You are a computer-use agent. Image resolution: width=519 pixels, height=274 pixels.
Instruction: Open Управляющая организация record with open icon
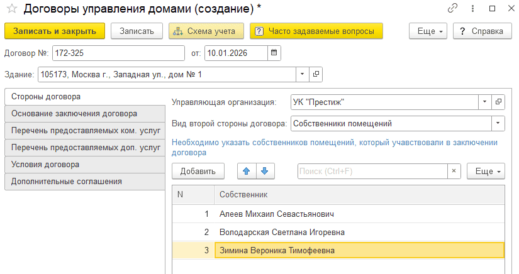pos(498,102)
